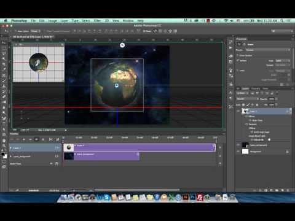Open the Presets dropdown in Properties
The image size is (295, 221).
(268, 50)
